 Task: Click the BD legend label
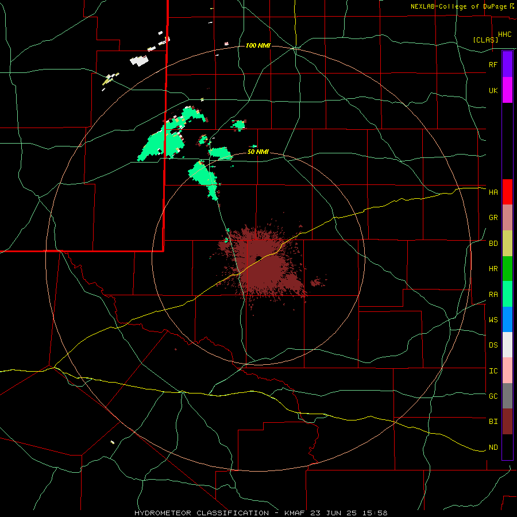coord(493,244)
